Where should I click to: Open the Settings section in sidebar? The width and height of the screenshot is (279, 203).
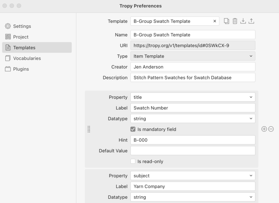click(x=22, y=26)
